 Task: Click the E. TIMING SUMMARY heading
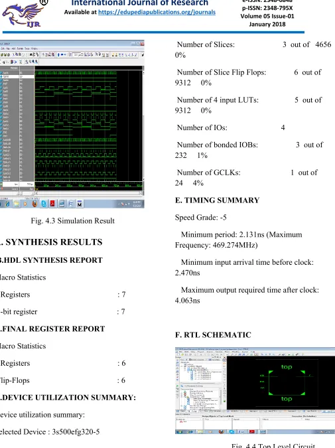pyautogui.click(x=217, y=200)
